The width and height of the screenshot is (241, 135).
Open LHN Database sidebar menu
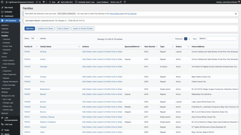(x=10, y=21)
